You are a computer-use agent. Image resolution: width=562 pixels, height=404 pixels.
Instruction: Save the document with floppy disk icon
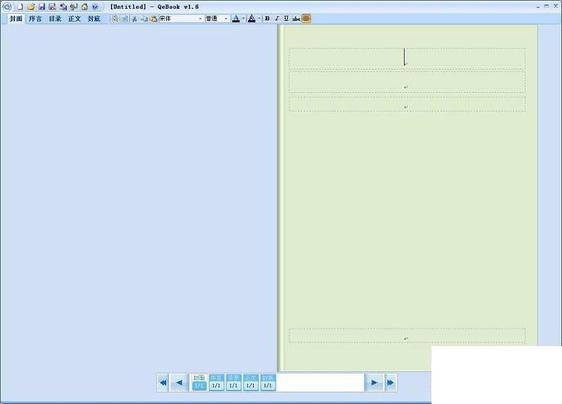tap(41, 7)
